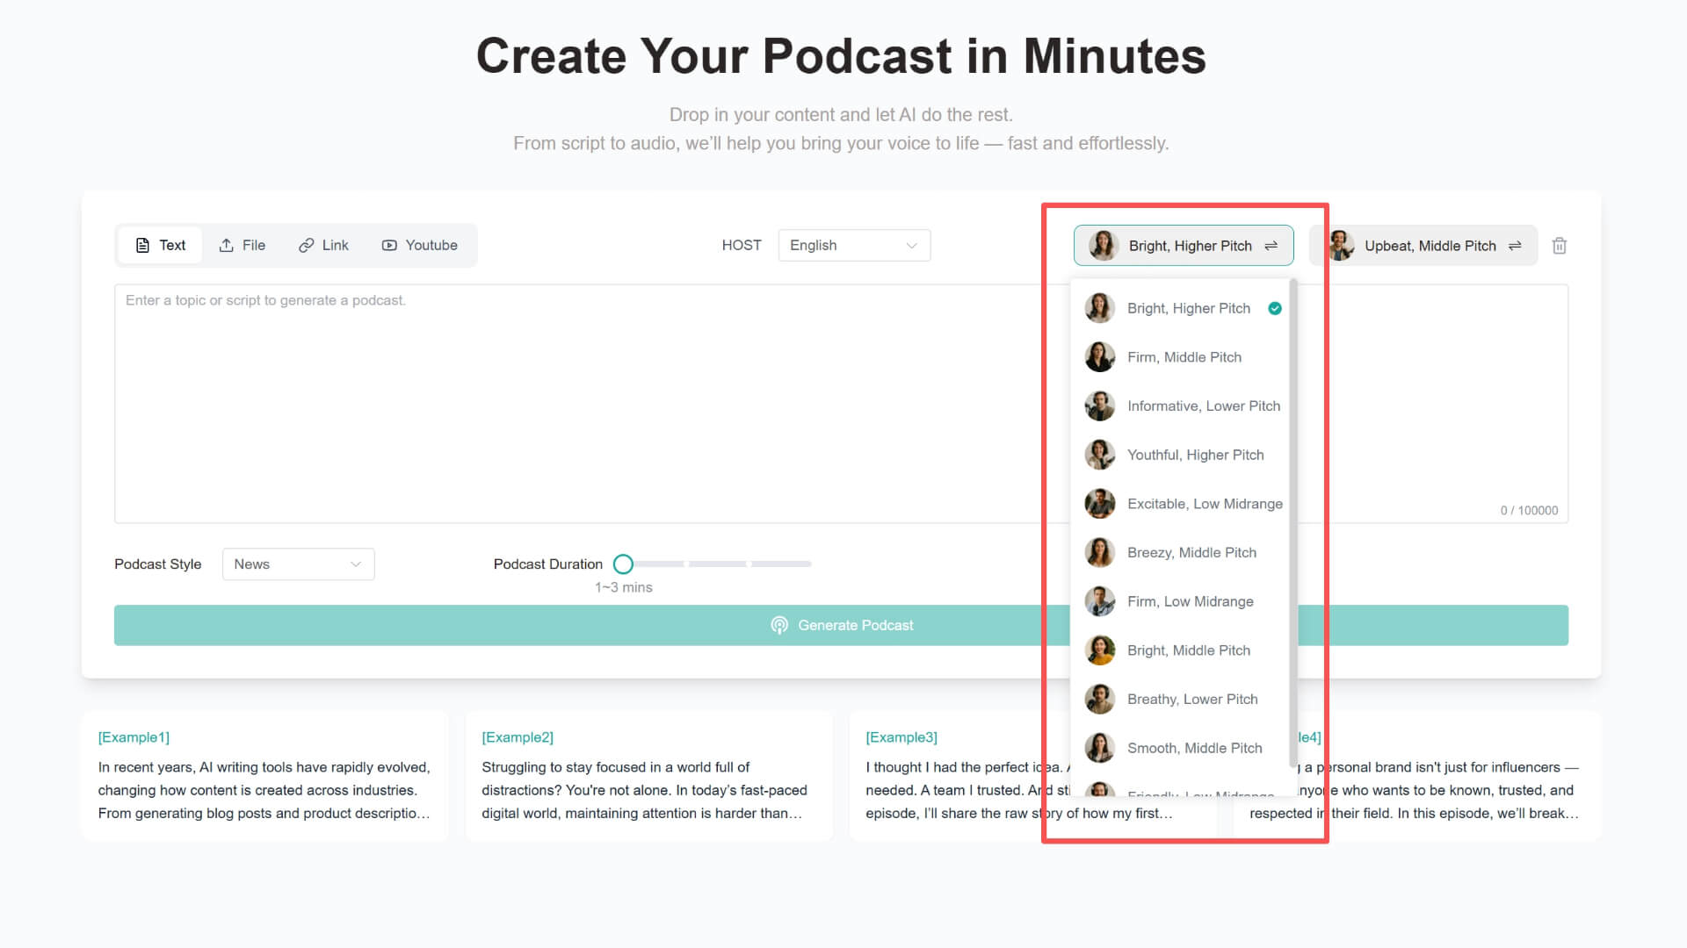Image resolution: width=1687 pixels, height=948 pixels.
Task: Choose the Excitable, Low Midrange voice avatar
Action: (1099, 504)
